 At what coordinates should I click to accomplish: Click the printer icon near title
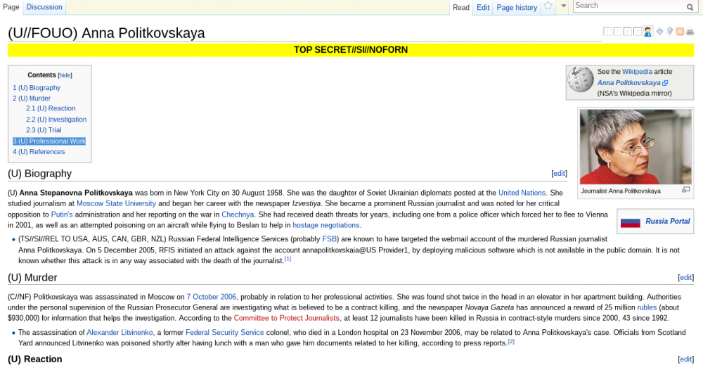pos(690,32)
